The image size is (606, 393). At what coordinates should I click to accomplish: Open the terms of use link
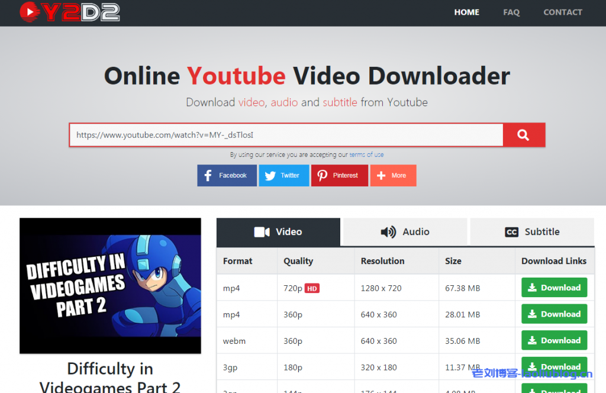[x=366, y=154]
